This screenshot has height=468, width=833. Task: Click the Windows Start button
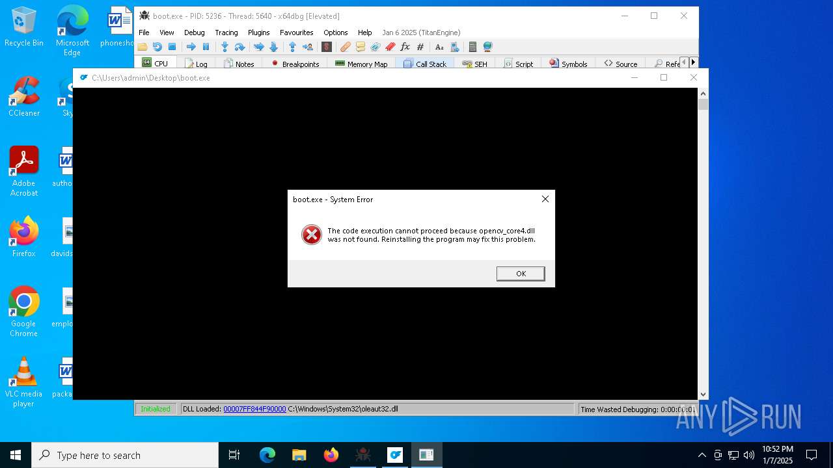16,455
